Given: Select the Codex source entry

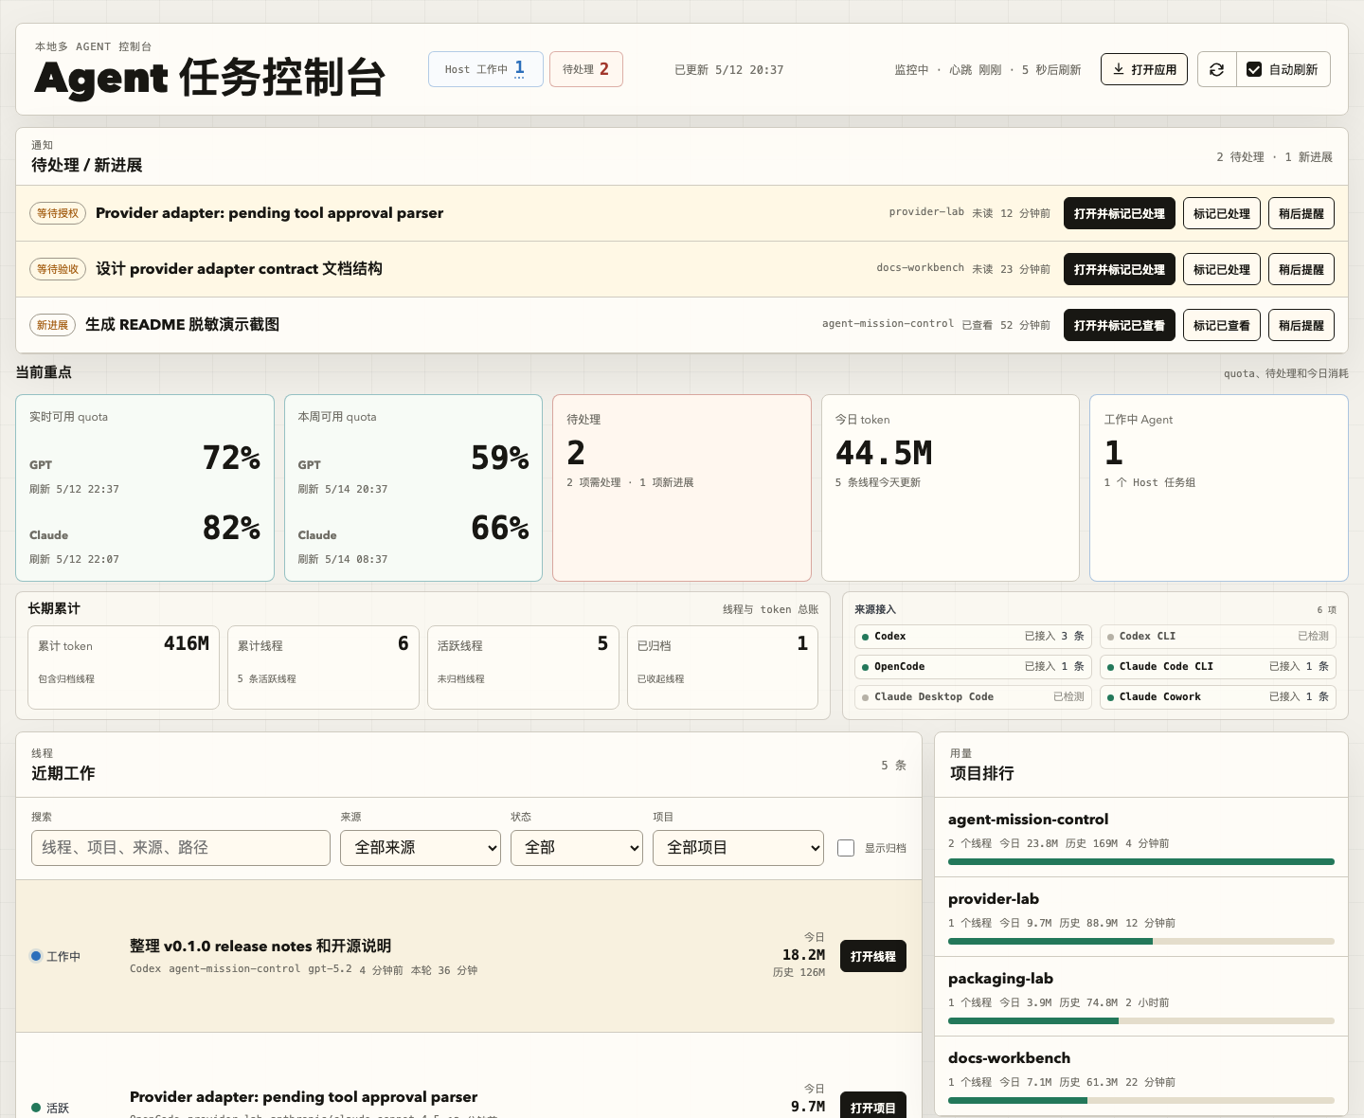Looking at the screenshot, I should coord(974,637).
